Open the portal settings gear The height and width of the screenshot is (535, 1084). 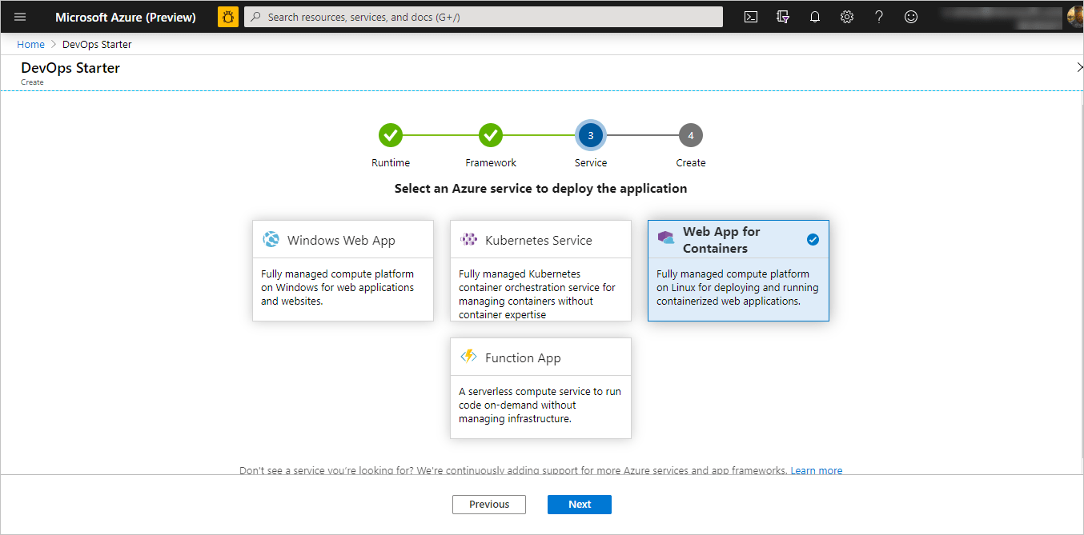(846, 16)
